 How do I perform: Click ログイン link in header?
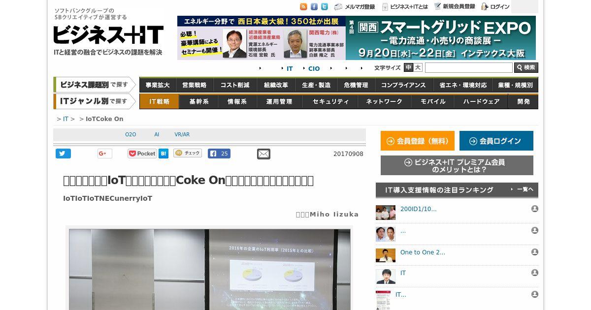point(495,7)
